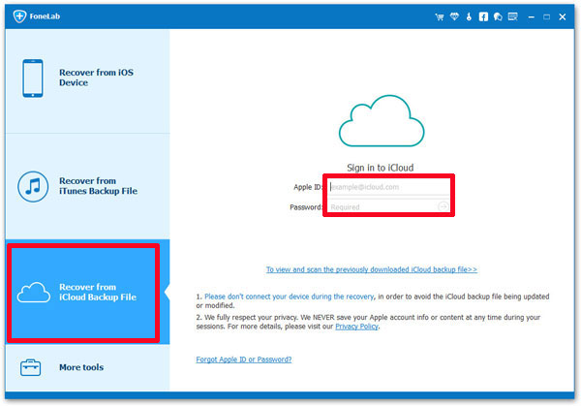
Task: Click the key registration icon
Action: pyautogui.click(x=469, y=16)
